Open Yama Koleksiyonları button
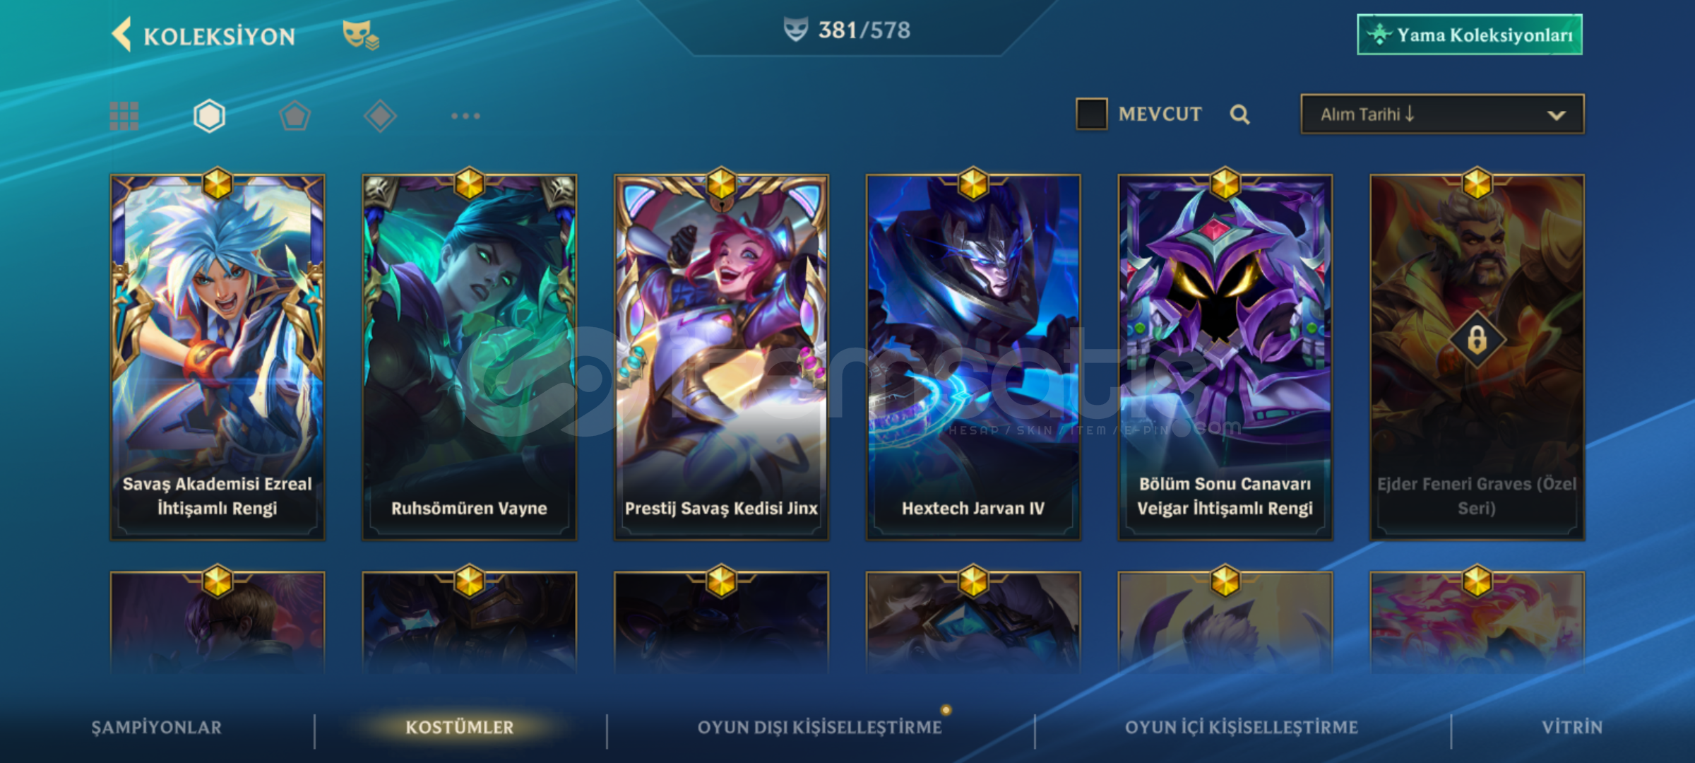1695x763 pixels. tap(1470, 35)
